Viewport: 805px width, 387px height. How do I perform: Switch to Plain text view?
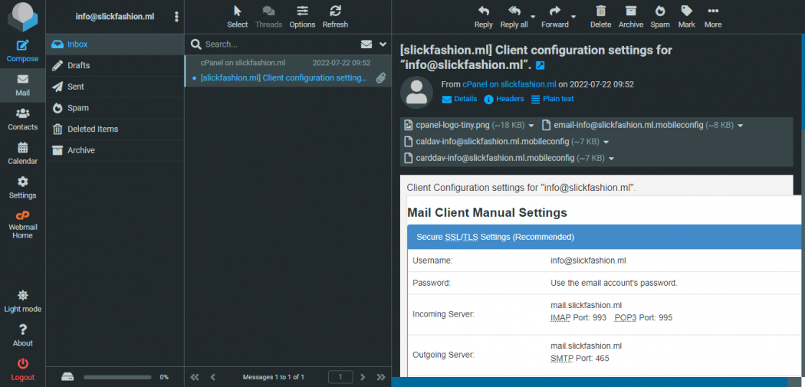tap(553, 99)
